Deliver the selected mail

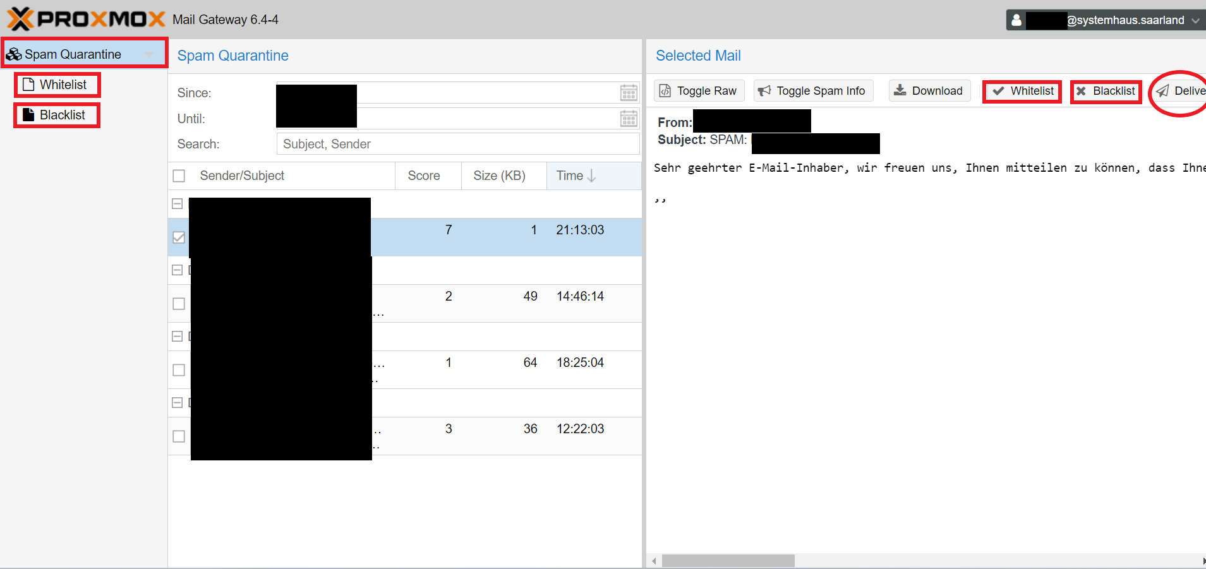point(1180,91)
